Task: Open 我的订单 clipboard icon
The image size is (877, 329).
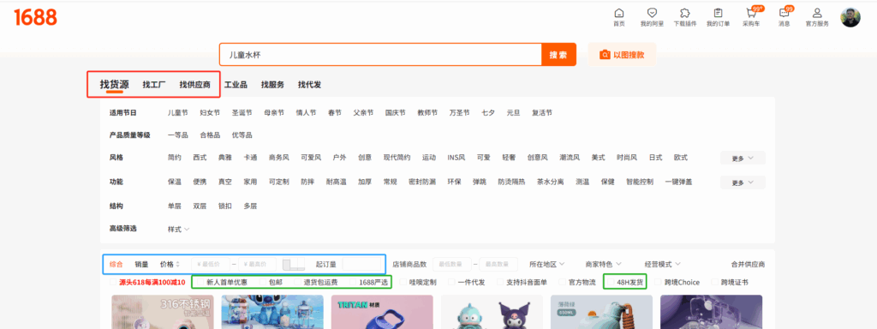Action: pyautogui.click(x=719, y=13)
